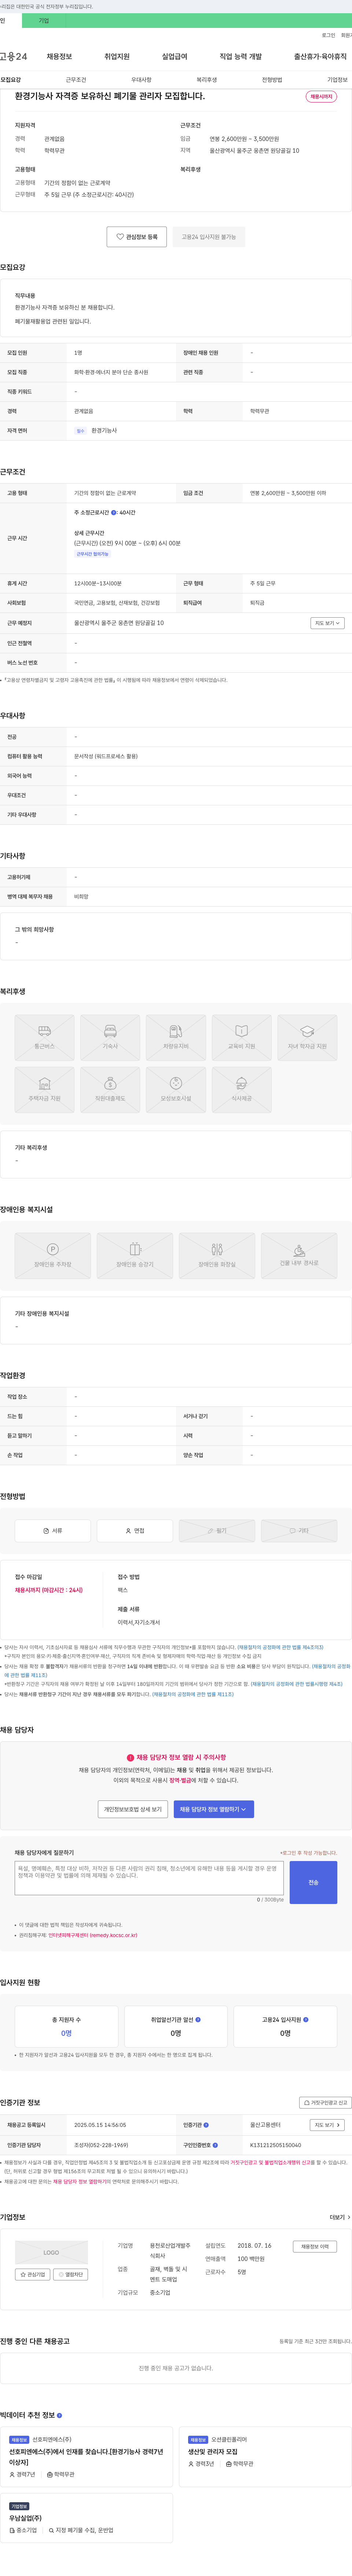Open the 취업지원 menu

tap(117, 57)
